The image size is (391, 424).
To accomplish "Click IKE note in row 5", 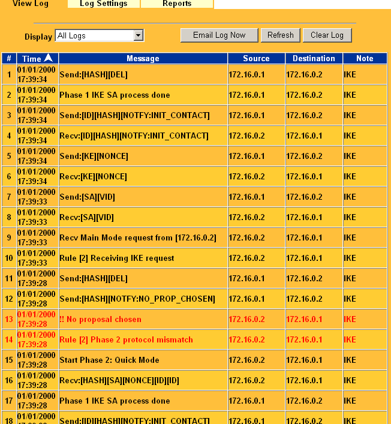I will point(350,157).
